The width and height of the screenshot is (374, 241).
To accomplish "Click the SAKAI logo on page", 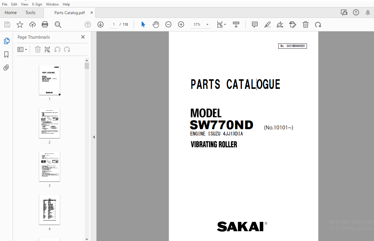I will pos(242,227).
